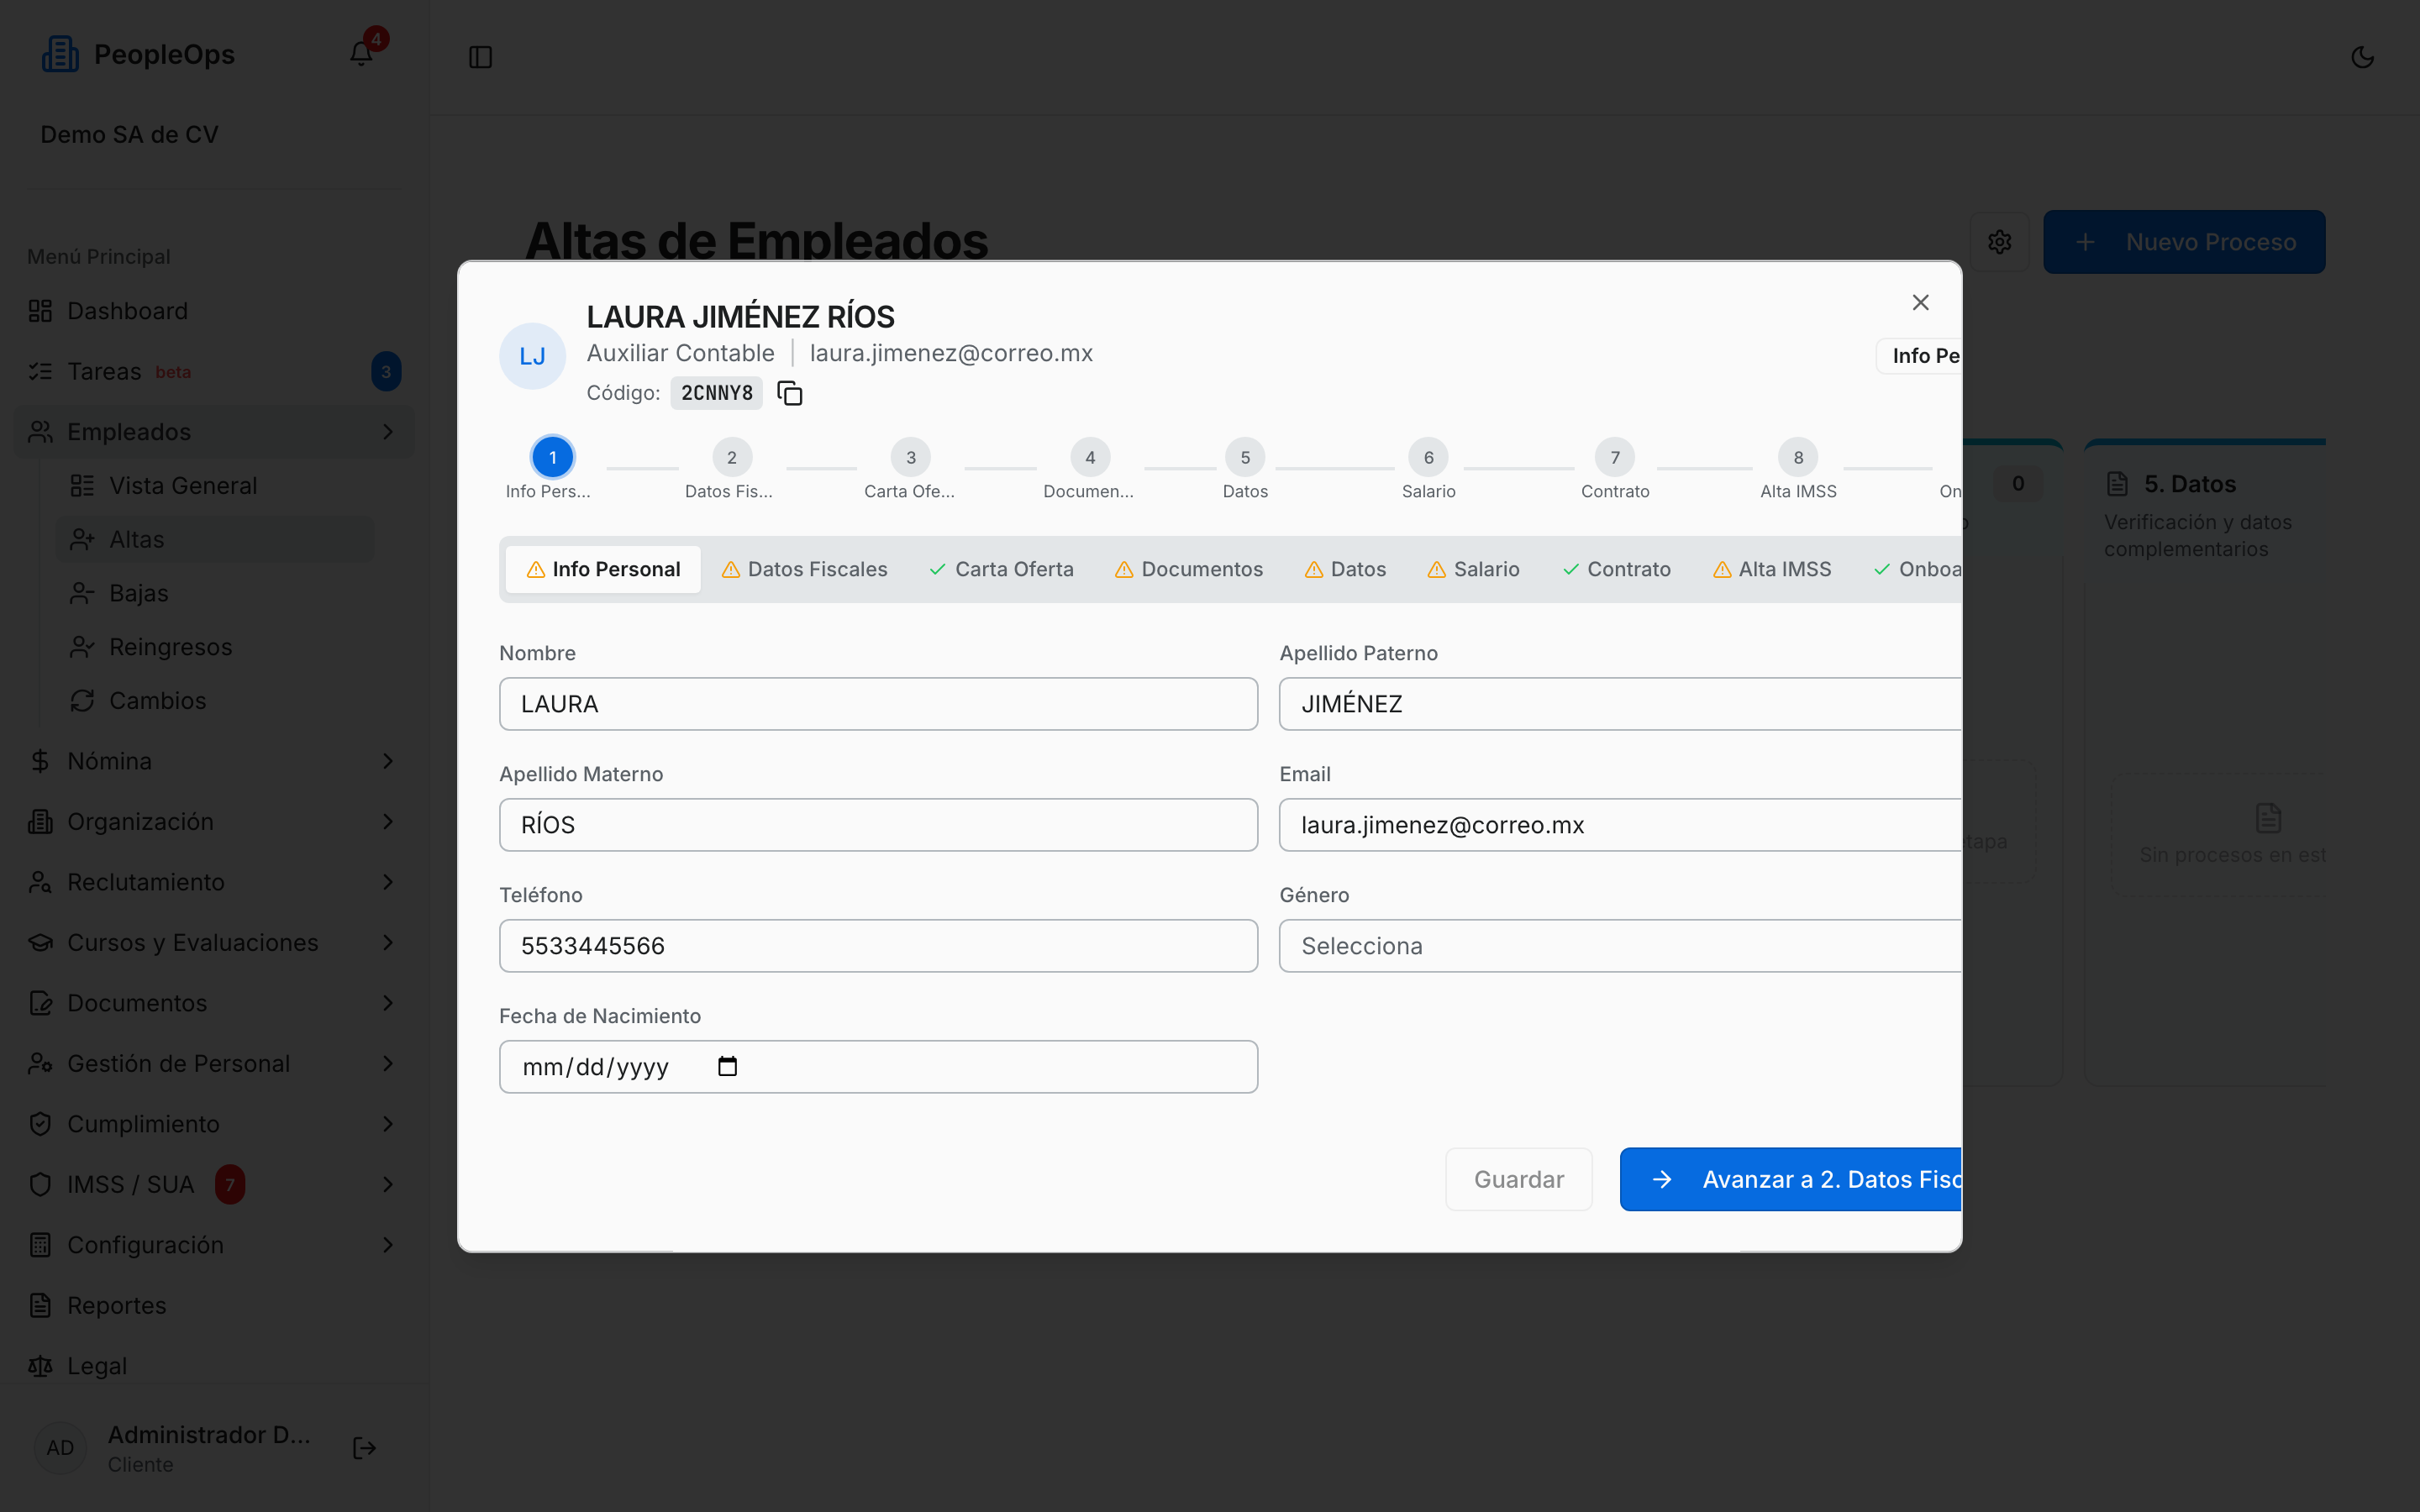The image size is (2420, 1512).
Task: Switch to the Datos Fiscales tab
Action: [804, 569]
